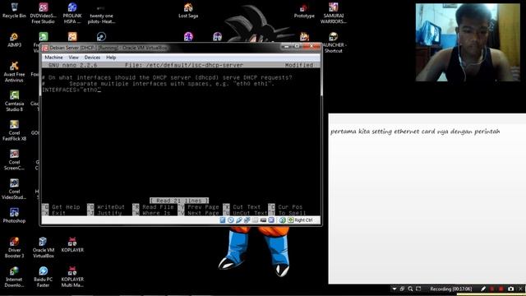Select the Oracle VM VirtualBox desktop icon
This screenshot has height=296, width=526.
tap(44, 247)
